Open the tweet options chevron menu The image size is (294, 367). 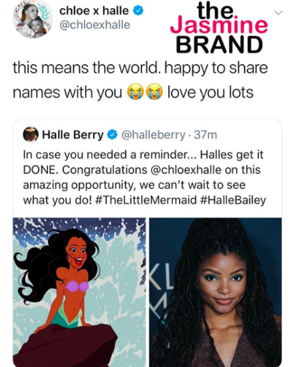click(278, 12)
